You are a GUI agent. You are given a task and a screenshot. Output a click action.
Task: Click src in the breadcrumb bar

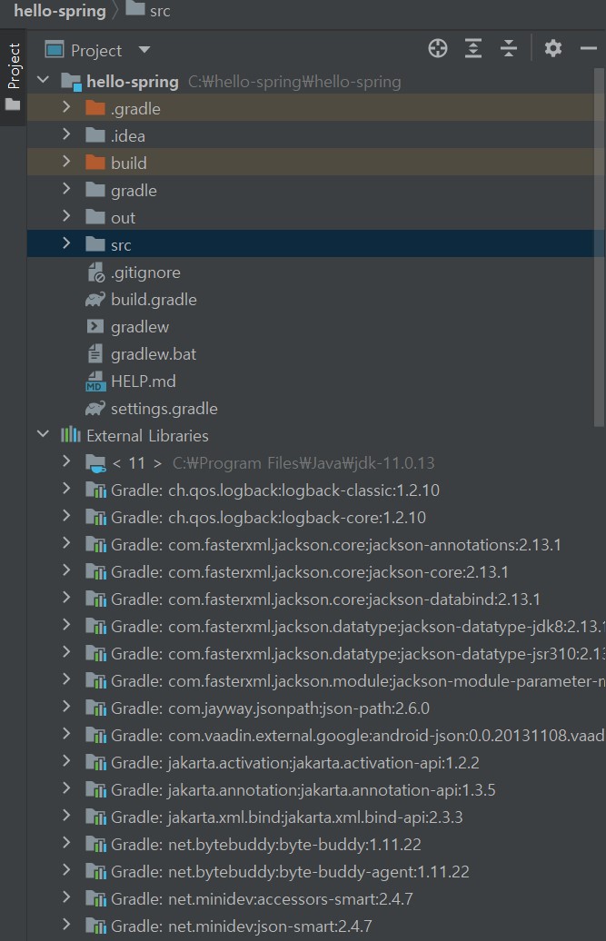(x=160, y=12)
